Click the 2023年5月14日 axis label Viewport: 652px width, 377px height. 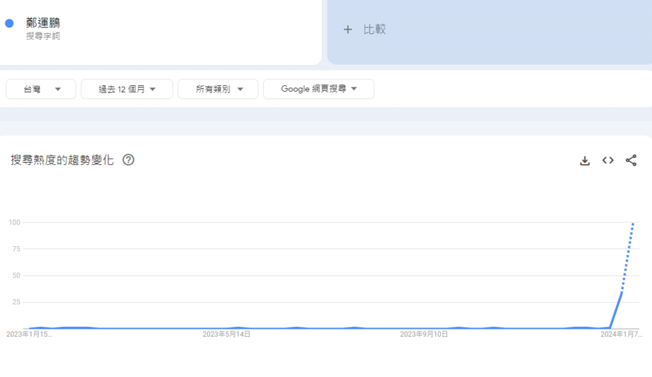pos(227,334)
